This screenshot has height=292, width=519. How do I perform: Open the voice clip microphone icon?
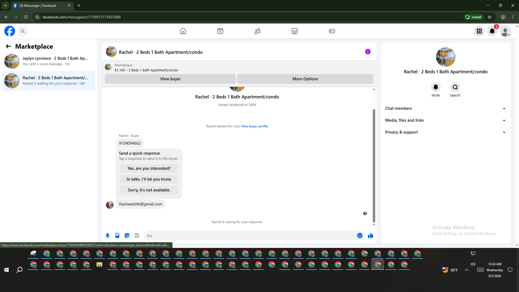coord(108,235)
